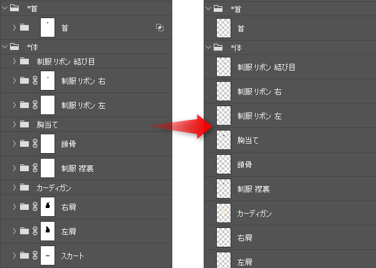Select mask thumbnail of 制服 襟裏 group

pos(48,168)
